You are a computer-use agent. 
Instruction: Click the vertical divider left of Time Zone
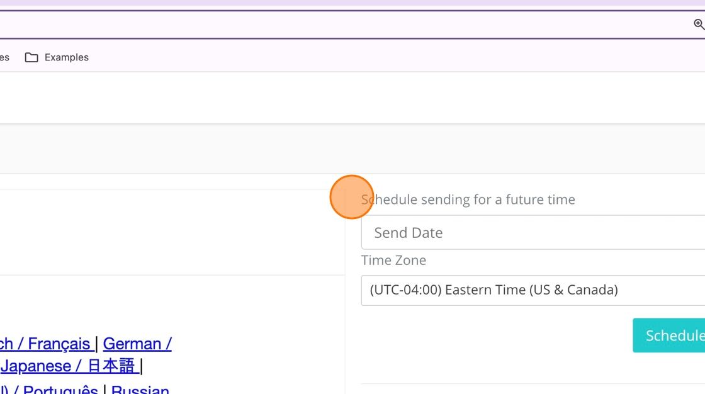click(345, 290)
